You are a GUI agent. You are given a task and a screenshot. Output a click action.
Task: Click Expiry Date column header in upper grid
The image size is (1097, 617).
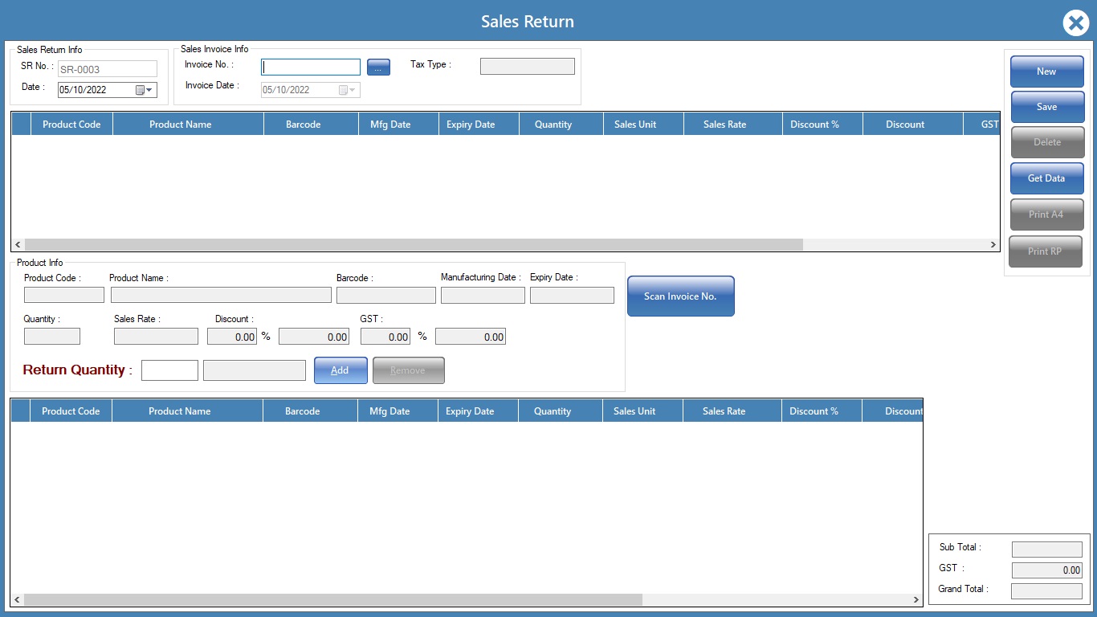tap(471, 125)
